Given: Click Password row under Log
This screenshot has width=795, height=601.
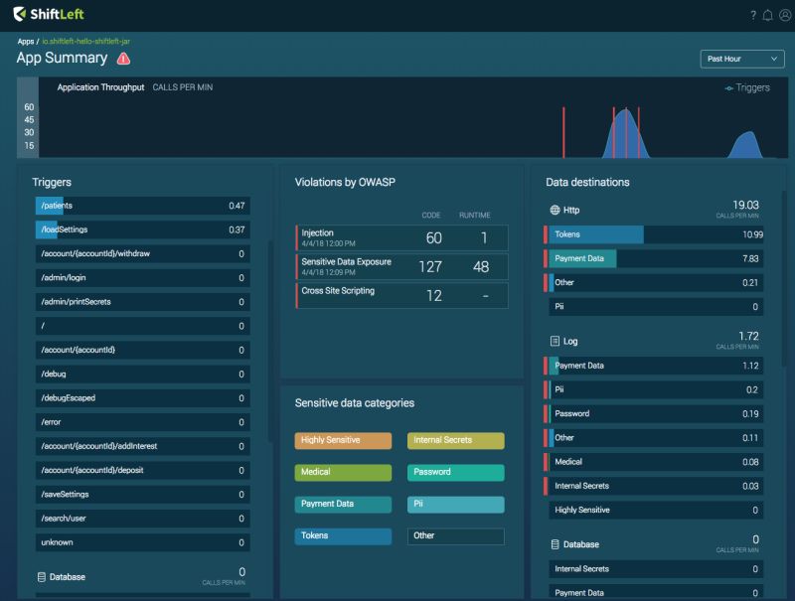Looking at the screenshot, I should [x=654, y=413].
